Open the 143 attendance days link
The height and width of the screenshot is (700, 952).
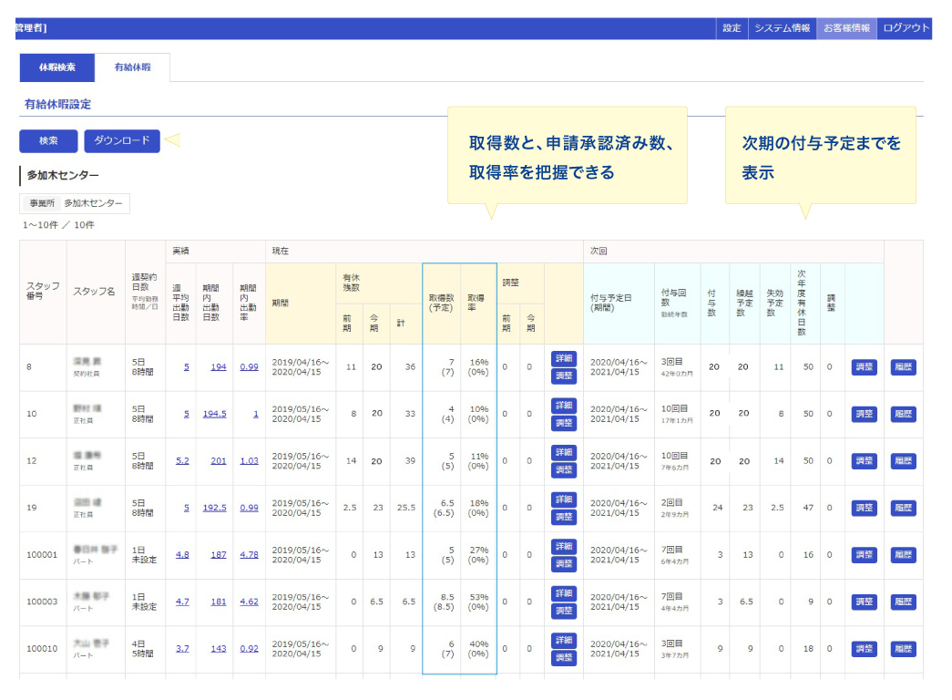[x=219, y=649]
